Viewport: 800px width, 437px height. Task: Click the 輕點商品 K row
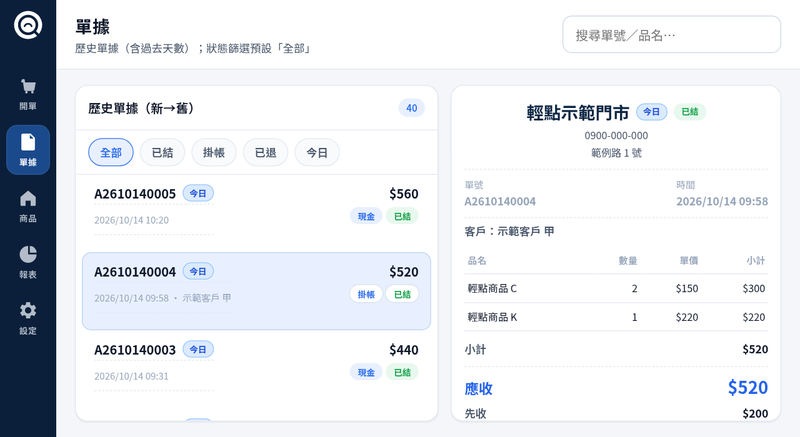pyautogui.click(x=616, y=317)
